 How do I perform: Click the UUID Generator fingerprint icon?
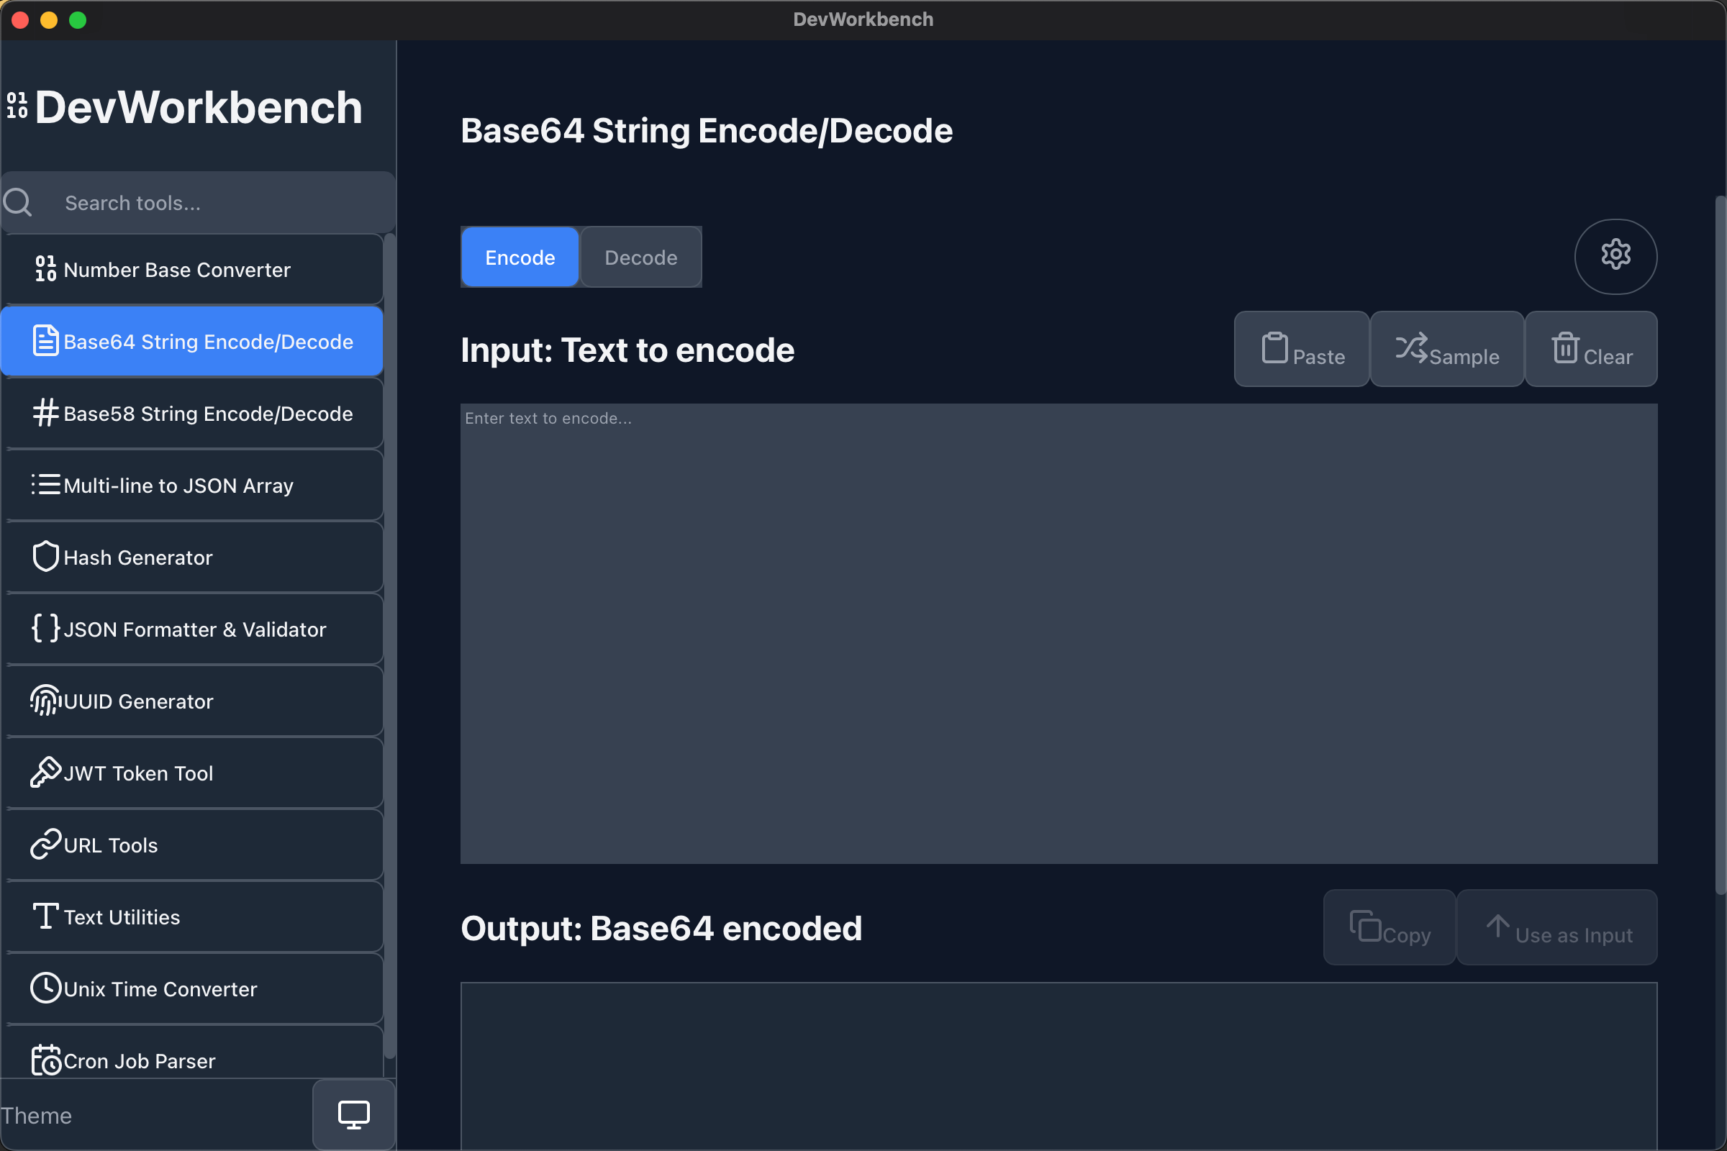click(x=45, y=700)
